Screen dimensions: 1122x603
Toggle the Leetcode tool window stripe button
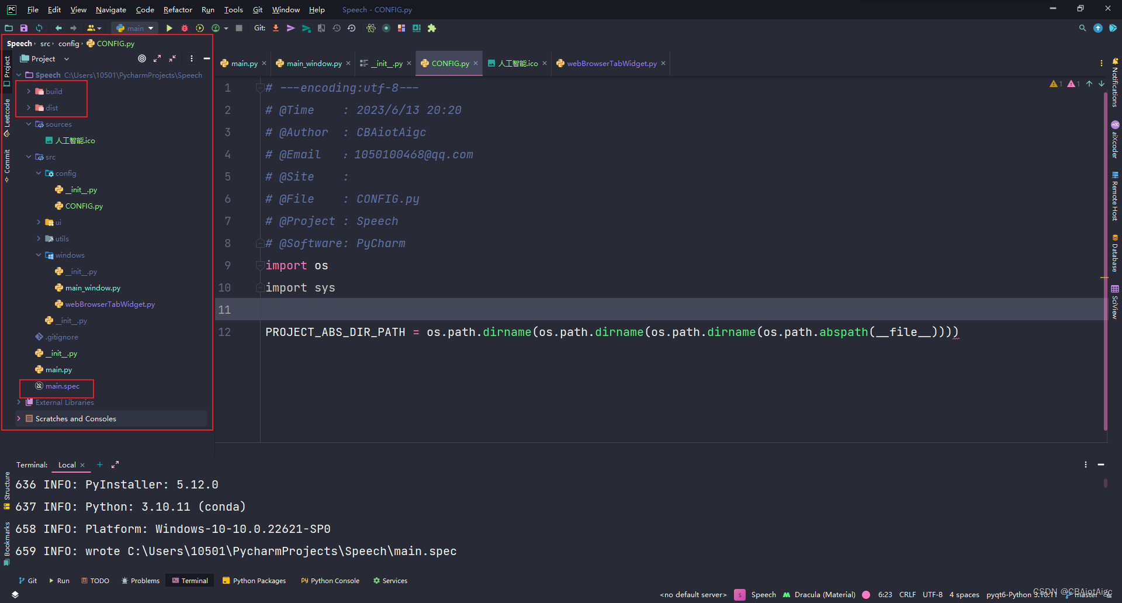click(x=7, y=117)
